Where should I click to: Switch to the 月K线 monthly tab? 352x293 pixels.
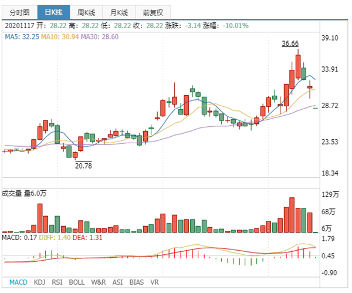[121, 12]
